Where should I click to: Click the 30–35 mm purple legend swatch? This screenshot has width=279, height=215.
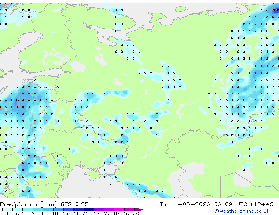pos(99,209)
